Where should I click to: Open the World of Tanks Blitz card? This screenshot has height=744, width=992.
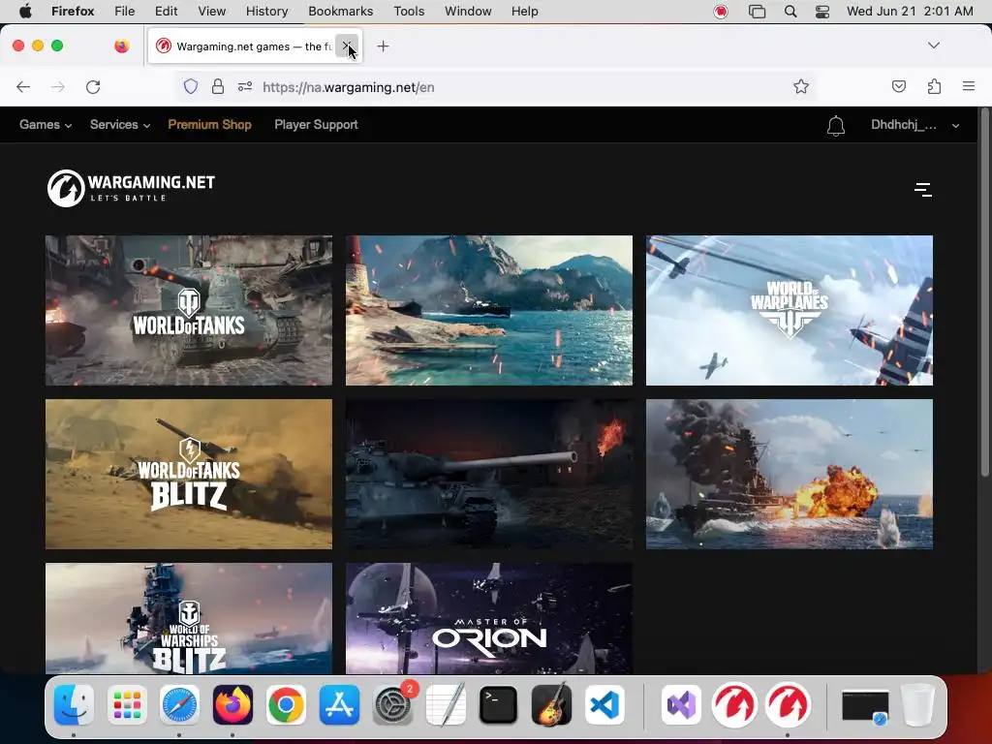(x=189, y=474)
